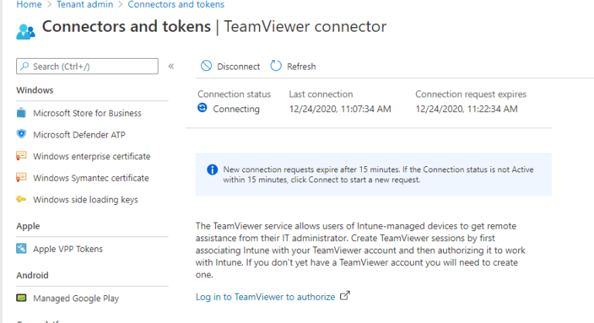Viewport: 594px width, 323px height.
Task: Navigate to Connectors and tokens breadcrumb
Action: [x=176, y=5]
